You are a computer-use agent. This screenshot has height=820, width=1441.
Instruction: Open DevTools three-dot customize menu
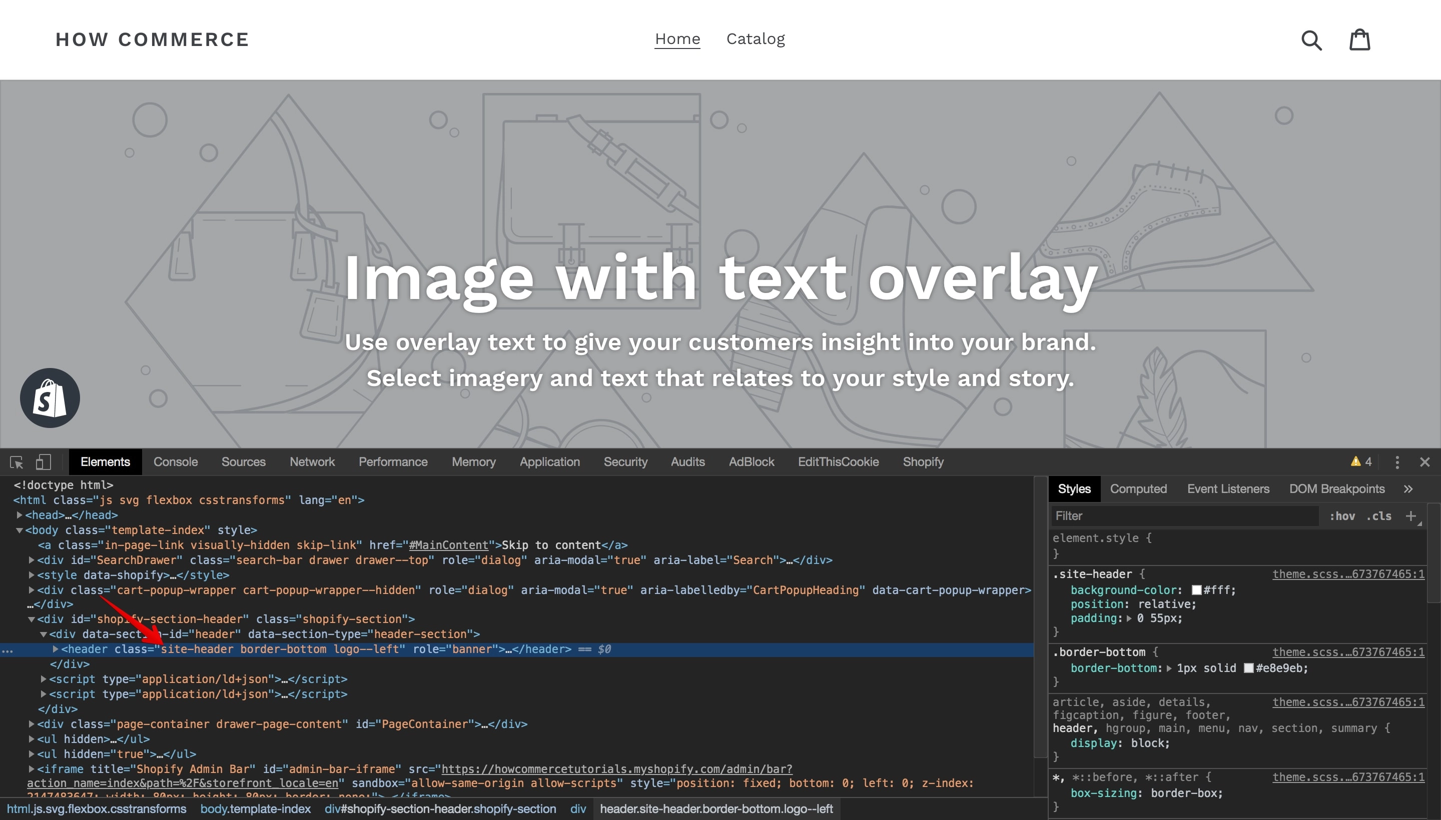1397,462
